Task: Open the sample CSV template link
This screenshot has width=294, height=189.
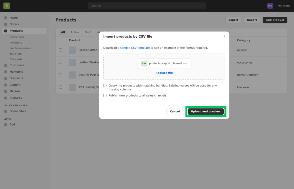Action: pyautogui.click(x=135, y=48)
